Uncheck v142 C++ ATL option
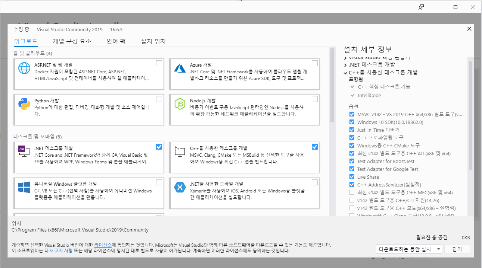This screenshot has height=268, width=482. (x=352, y=153)
